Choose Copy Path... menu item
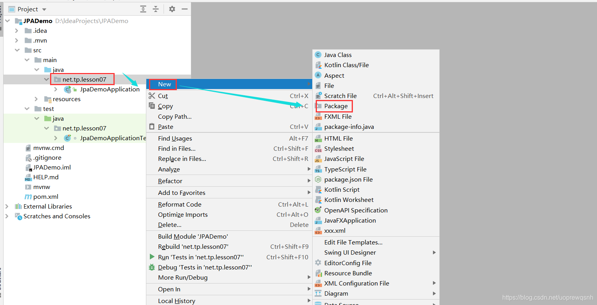 [x=229, y=116]
